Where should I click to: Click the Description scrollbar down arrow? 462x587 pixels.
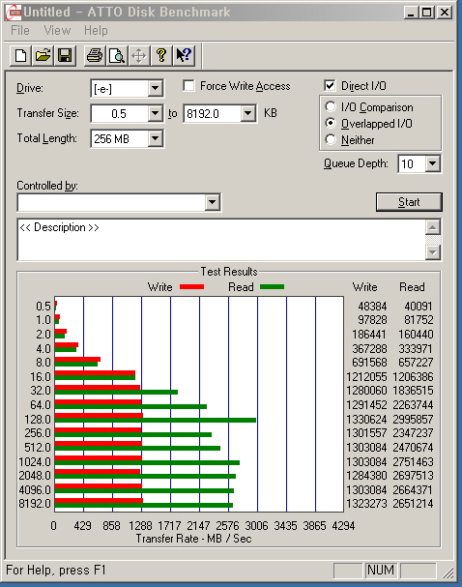tap(433, 252)
